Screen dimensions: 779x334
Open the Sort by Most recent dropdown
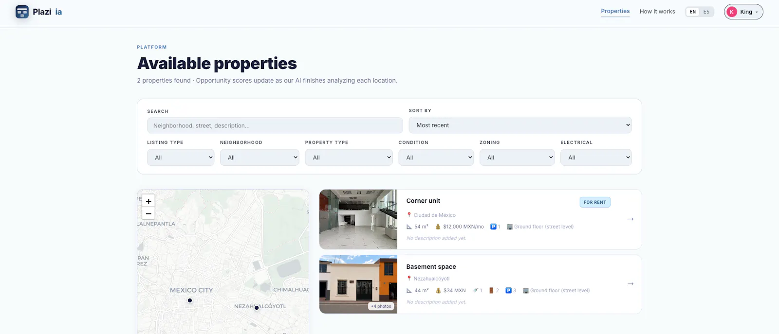tap(520, 125)
